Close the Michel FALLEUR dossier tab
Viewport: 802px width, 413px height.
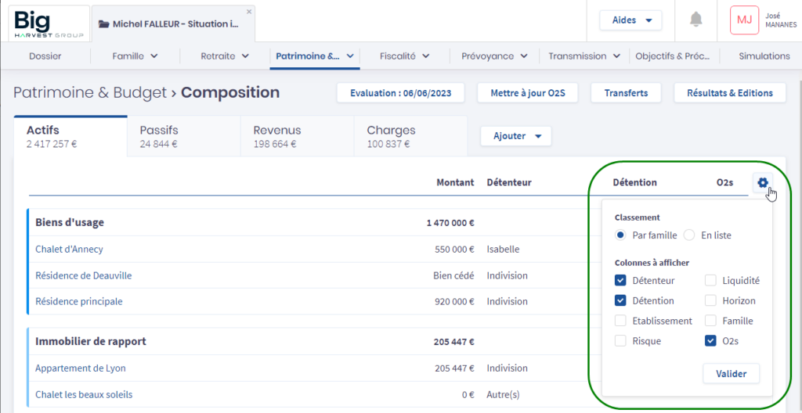click(x=249, y=12)
